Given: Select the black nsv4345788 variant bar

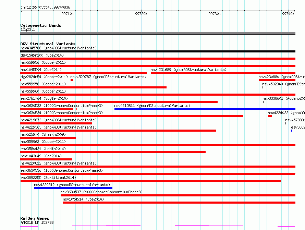Looking at the screenshot, I should click(158, 51).
